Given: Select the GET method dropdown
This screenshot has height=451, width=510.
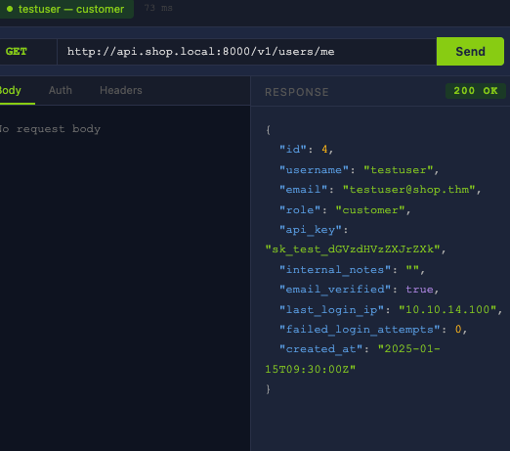Looking at the screenshot, I should click(28, 52).
